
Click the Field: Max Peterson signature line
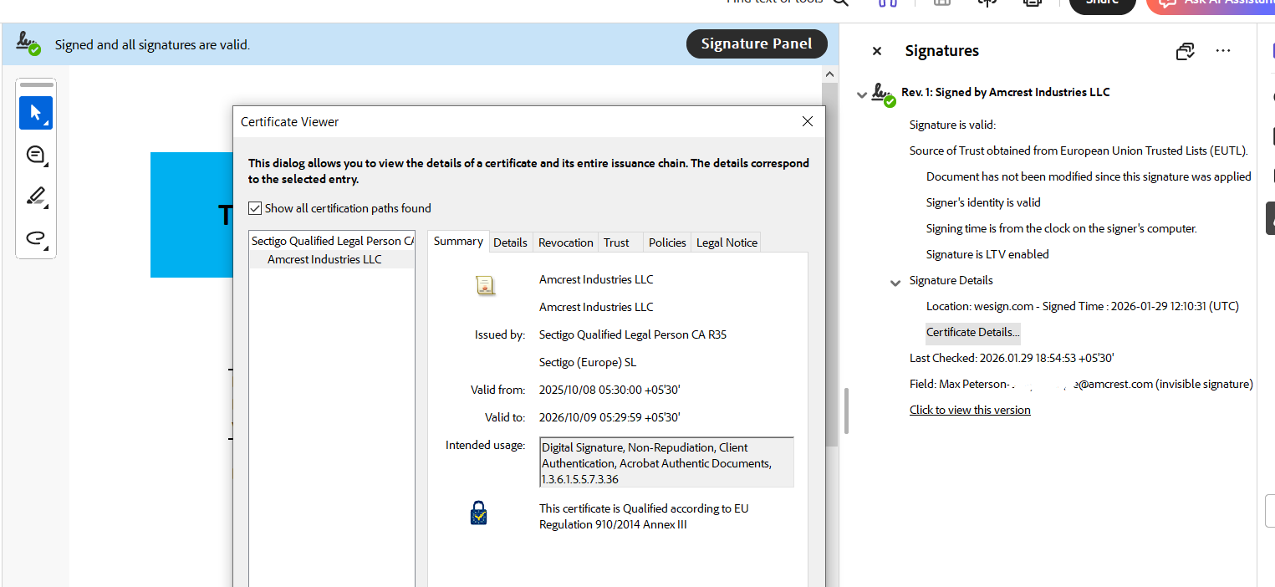pyautogui.click(x=1081, y=384)
